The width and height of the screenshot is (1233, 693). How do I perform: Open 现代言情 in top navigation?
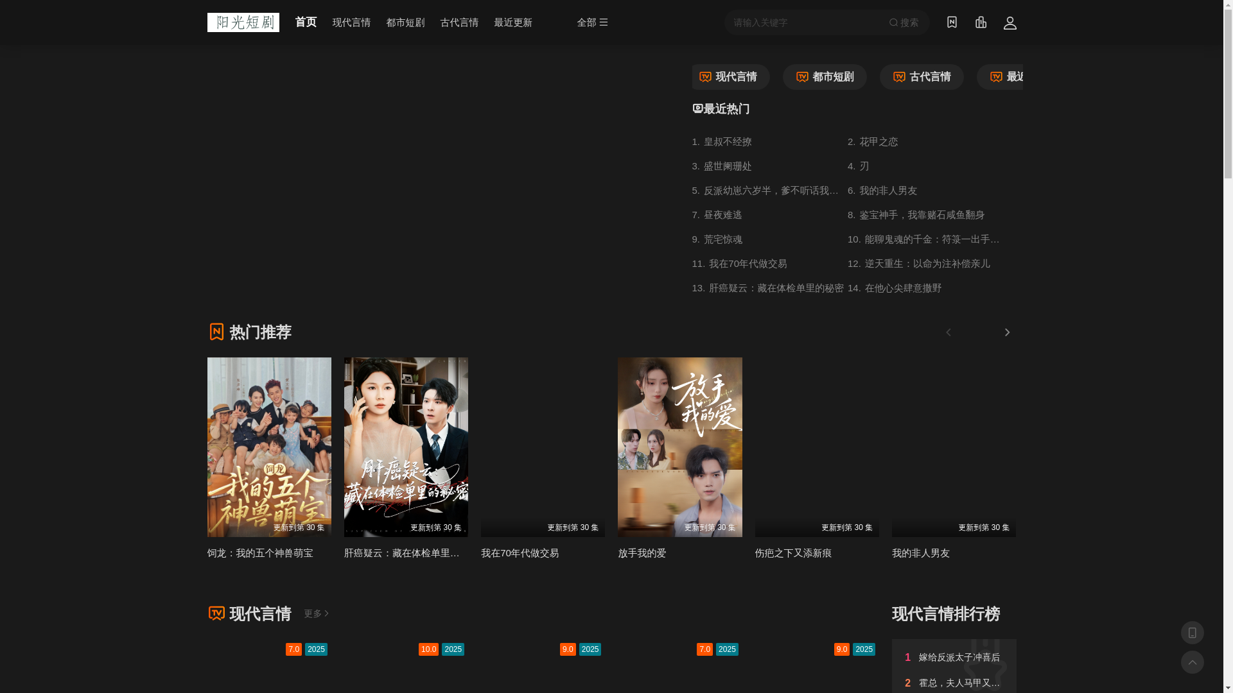click(x=351, y=22)
